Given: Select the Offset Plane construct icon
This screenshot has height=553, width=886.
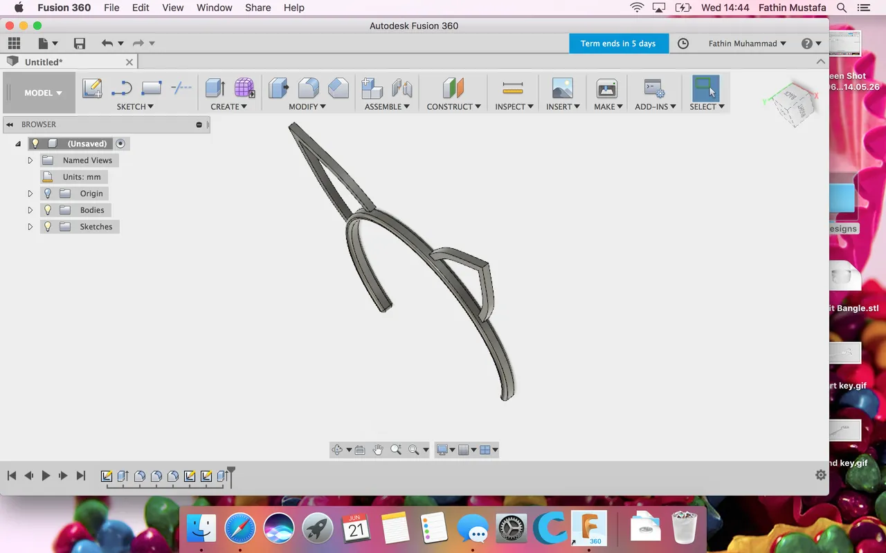Looking at the screenshot, I should (453, 88).
